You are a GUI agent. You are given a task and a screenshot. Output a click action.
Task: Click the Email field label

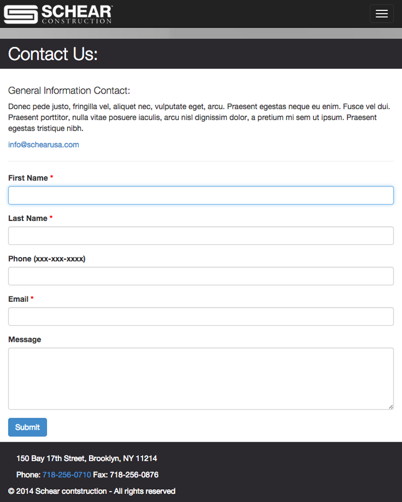pos(18,299)
